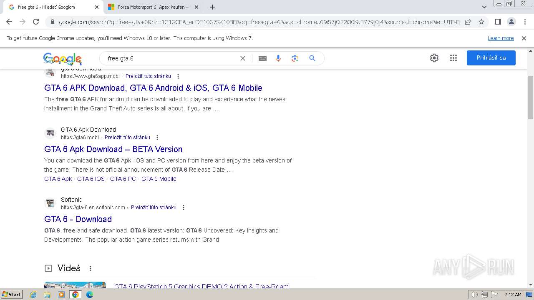Open options for Softonic result
The image size is (534, 300).
coord(184,207)
